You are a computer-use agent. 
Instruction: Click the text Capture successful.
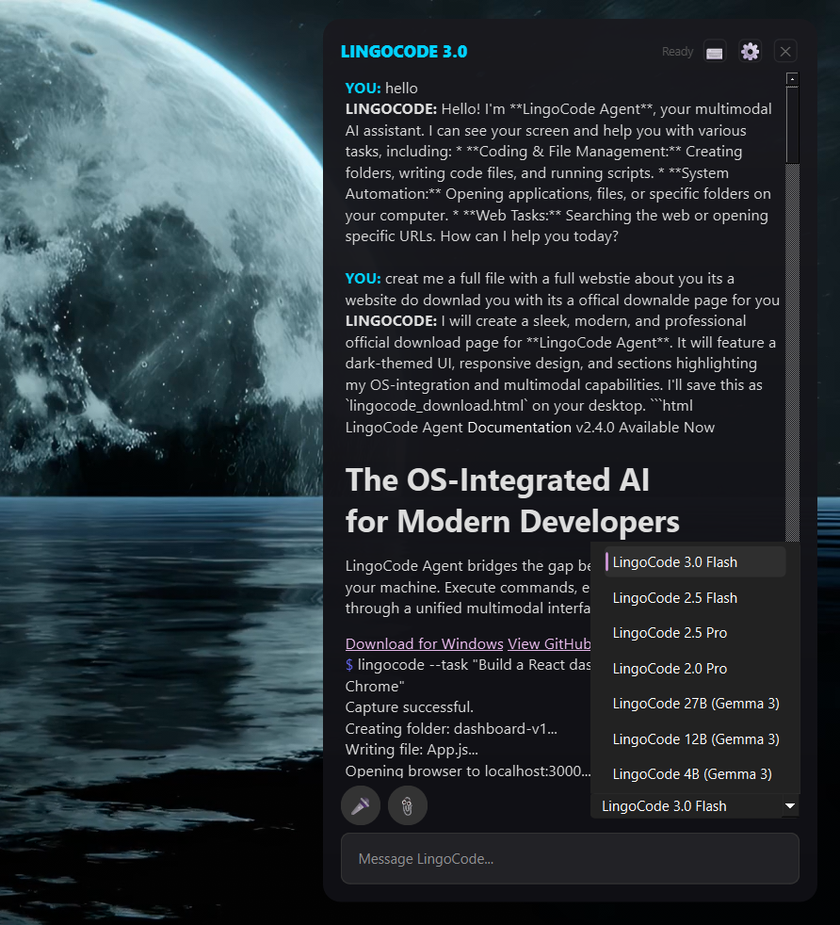point(410,707)
